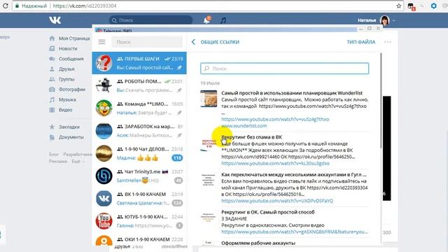Viewport: 448px width, 252px height.
Task: Open the youtube link ending UXDPvDSFaYQ
Action: pyautogui.click(x=277, y=201)
